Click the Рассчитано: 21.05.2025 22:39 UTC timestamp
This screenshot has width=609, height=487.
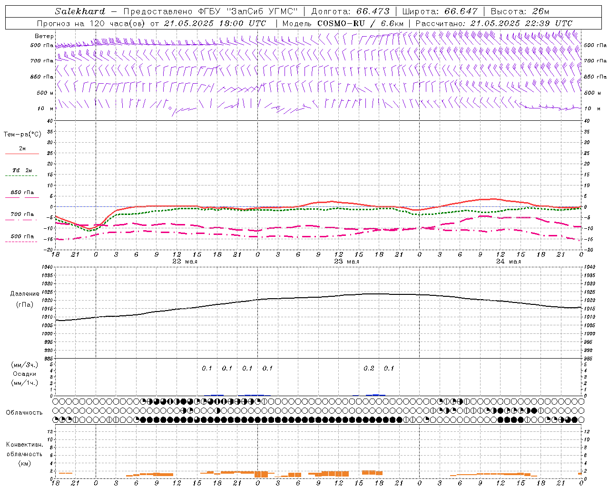coord(494,23)
